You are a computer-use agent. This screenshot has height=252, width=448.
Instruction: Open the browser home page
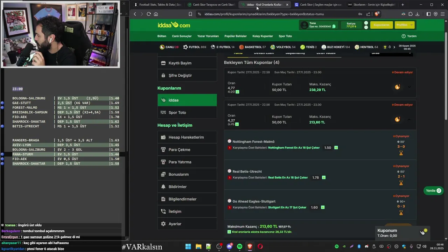pyautogui.click(x=156, y=14)
